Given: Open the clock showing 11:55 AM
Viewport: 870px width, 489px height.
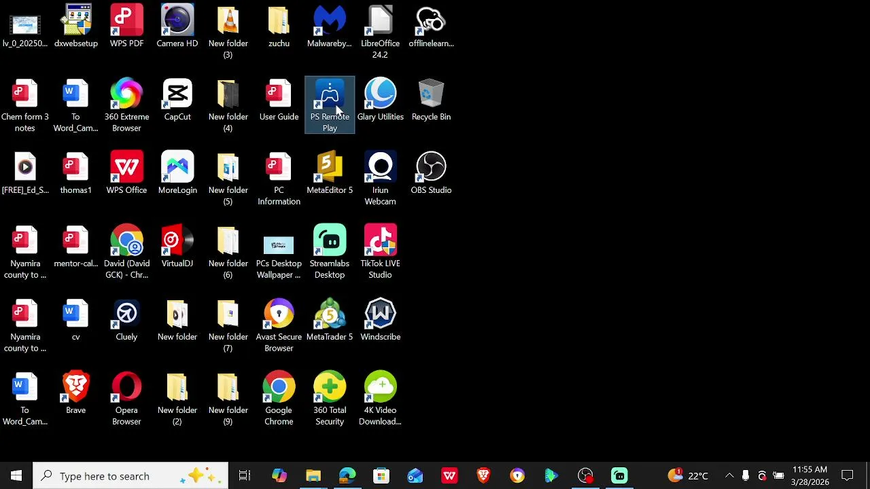Looking at the screenshot, I should (810, 475).
